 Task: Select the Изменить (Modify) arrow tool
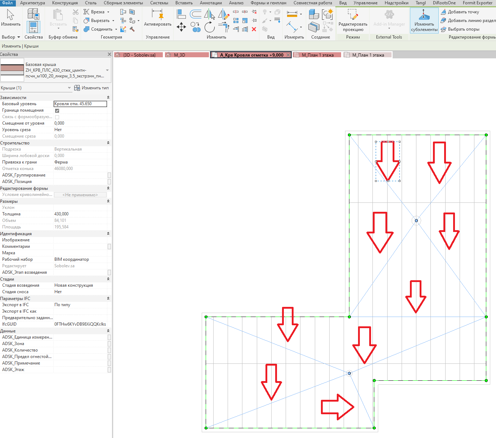tap(10, 15)
